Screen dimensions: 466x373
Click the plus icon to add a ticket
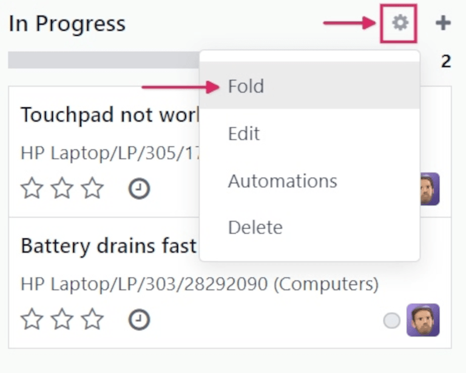(x=443, y=24)
